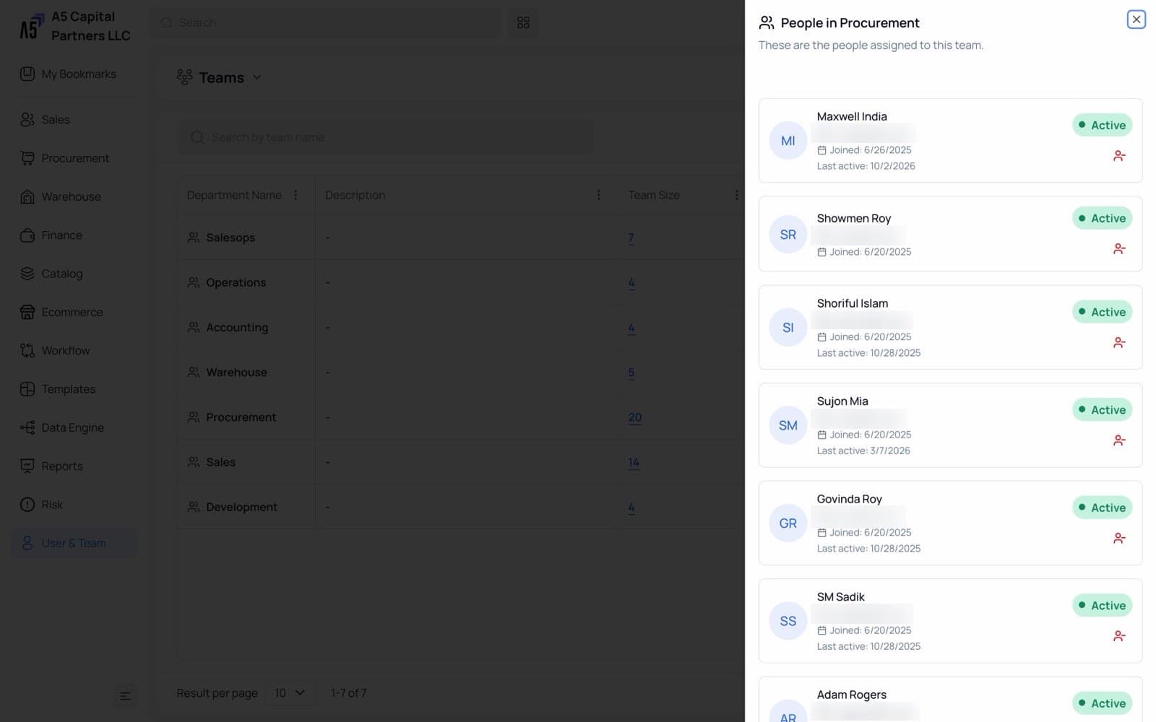Open Operations team size link 4
Image resolution: width=1156 pixels, height=722 pixels.
tap(631, 282)
